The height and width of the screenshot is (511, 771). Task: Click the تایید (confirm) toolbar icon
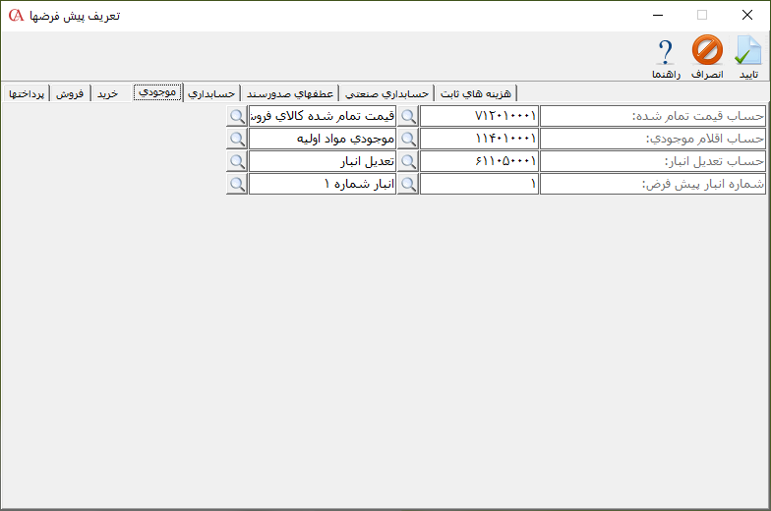748,57
